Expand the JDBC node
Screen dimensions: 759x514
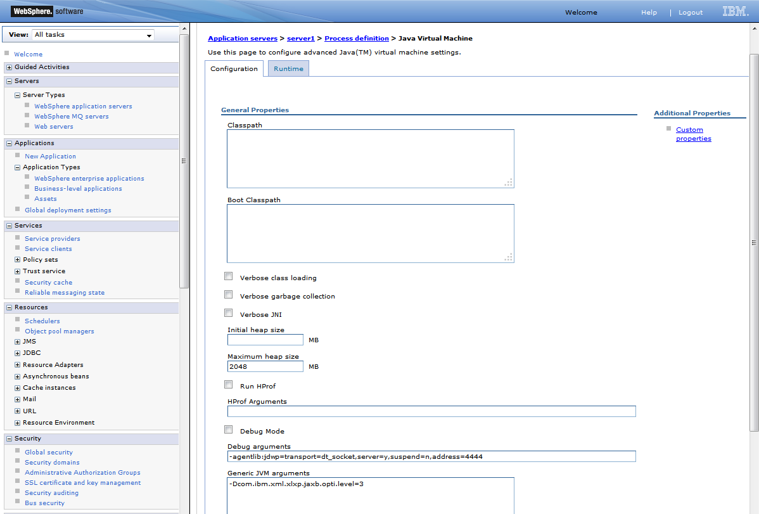(18, 353)
